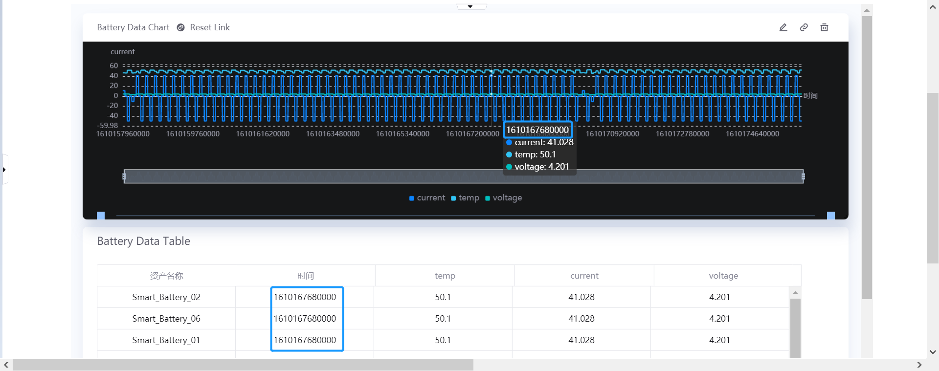Click the inner page scrollbar up arrow
The height and width of the screenshot is (371, 939).
click(x=867, y=10)
